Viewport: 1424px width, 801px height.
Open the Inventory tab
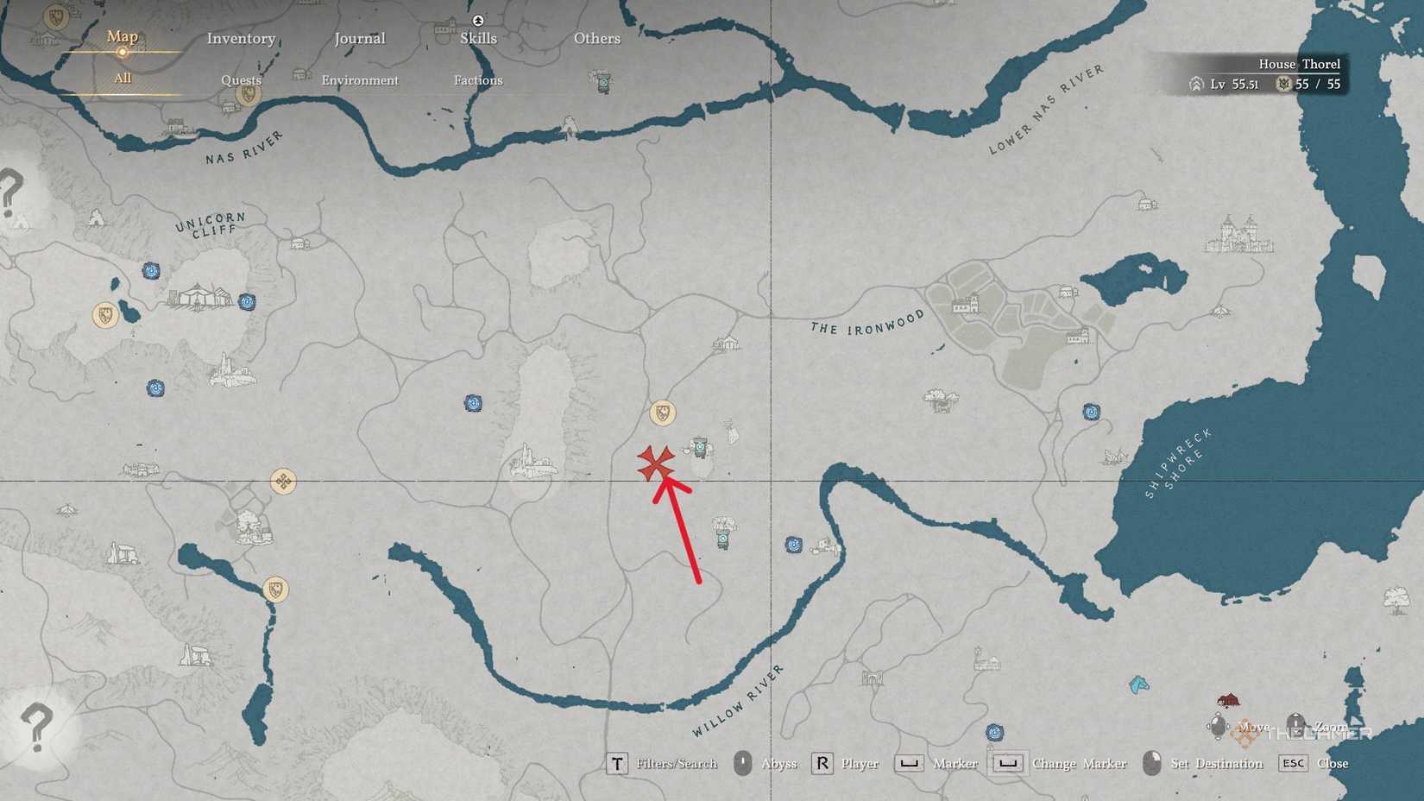tap(241, 38)
